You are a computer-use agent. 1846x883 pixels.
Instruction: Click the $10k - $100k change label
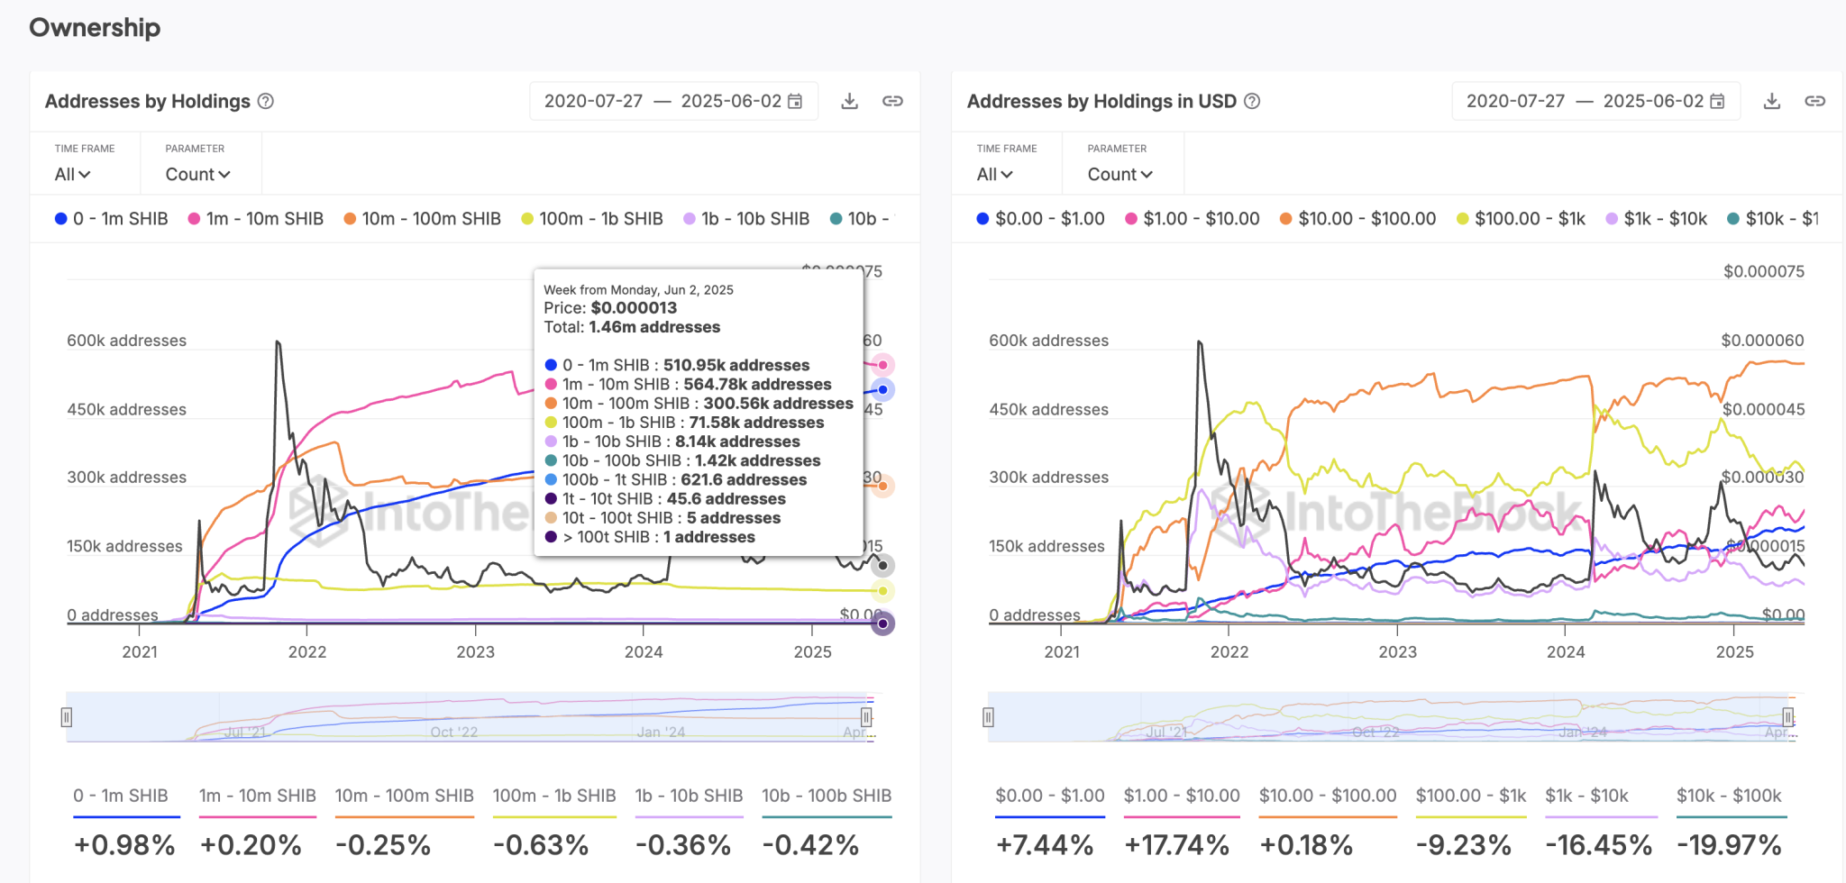coord(1729,845)
